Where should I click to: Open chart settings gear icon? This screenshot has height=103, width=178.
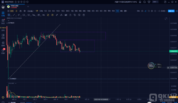click(x=152, y=11)
